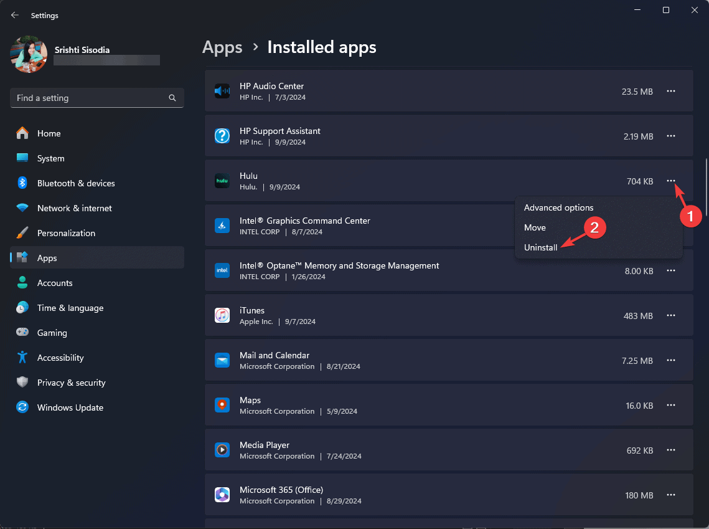Select the iTunes app name text
The width and height of the screenshot is (709, 529).
pyautogui.click(x=252, y=310)
